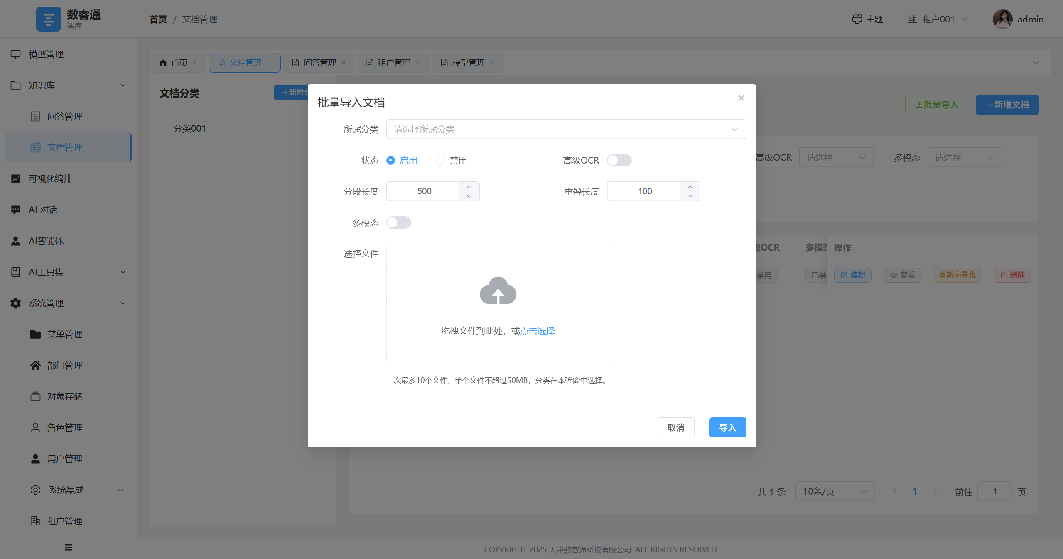The width and height of the screenshot is (1063, 559).
Task: Decrease 重叠长度 with down arrow
Action: pos(690,196)
